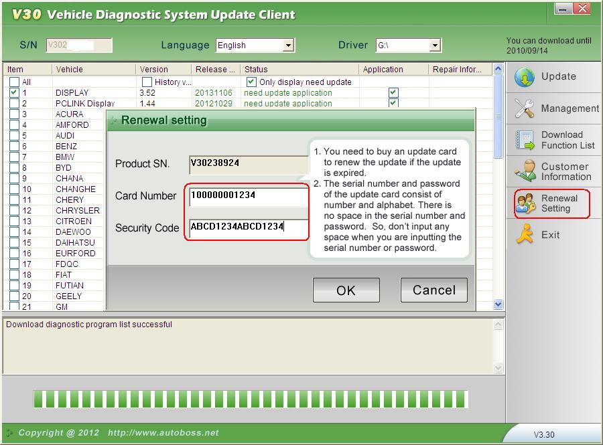603x445 pixels.
Task: Click the Update globe icon
Action: click(524, 77)
